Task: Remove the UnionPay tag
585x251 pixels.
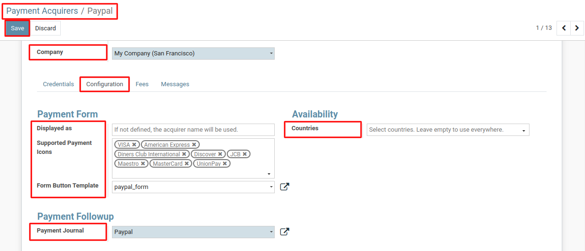Action: pos(225,164)
